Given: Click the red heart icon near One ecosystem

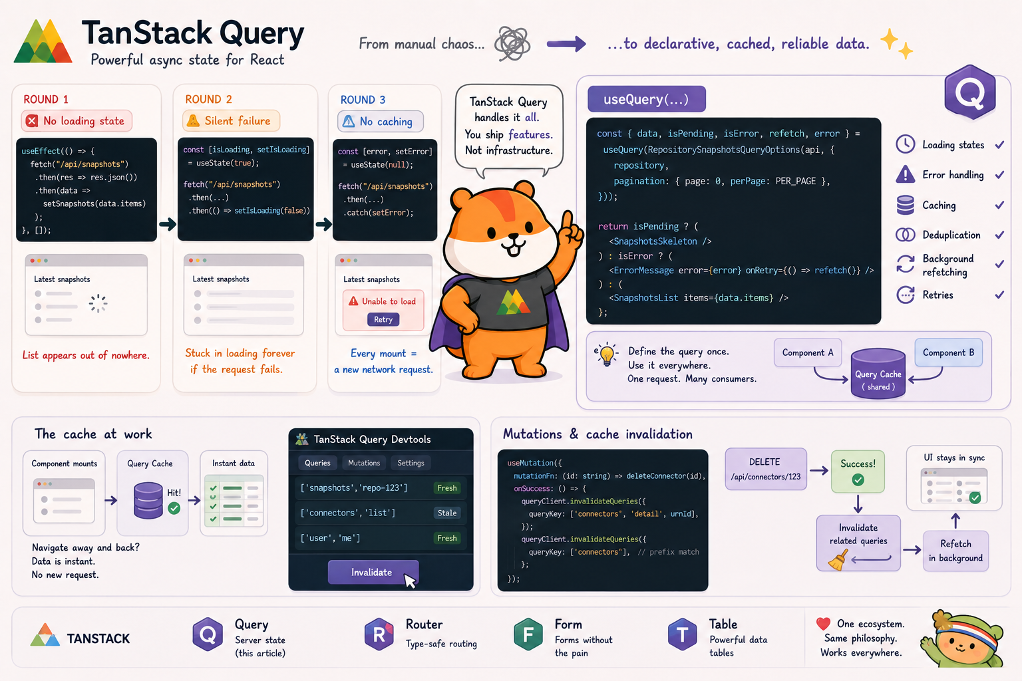Looking at the screenshot, I should point(823,623).
